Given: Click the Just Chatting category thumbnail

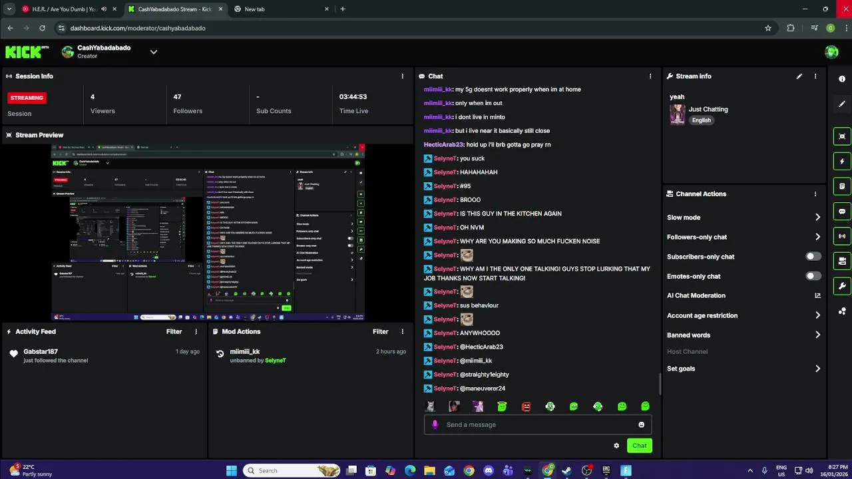Looking at the screenshot, I should click(x=678, y=114).
